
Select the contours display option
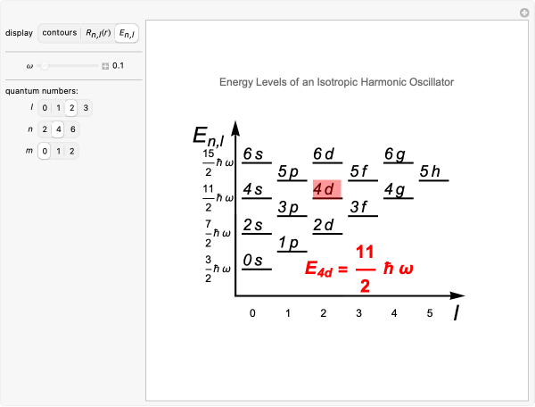coord(60,33)
